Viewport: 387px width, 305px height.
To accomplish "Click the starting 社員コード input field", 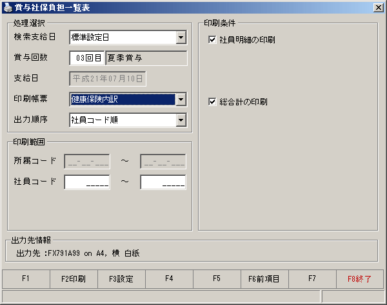I will 87,182.
